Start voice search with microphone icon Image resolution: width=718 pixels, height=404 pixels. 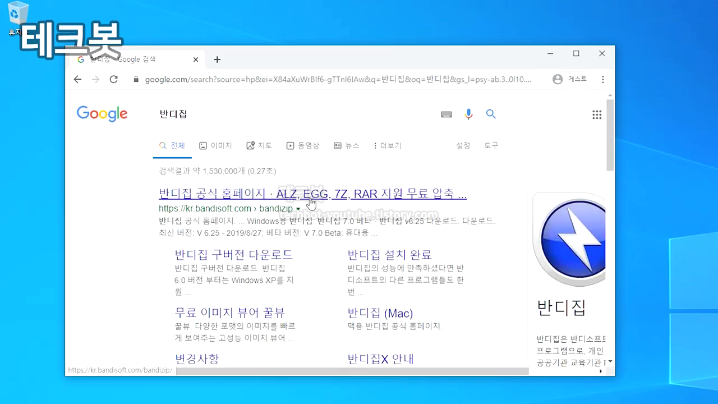click(x=469, y=114)
